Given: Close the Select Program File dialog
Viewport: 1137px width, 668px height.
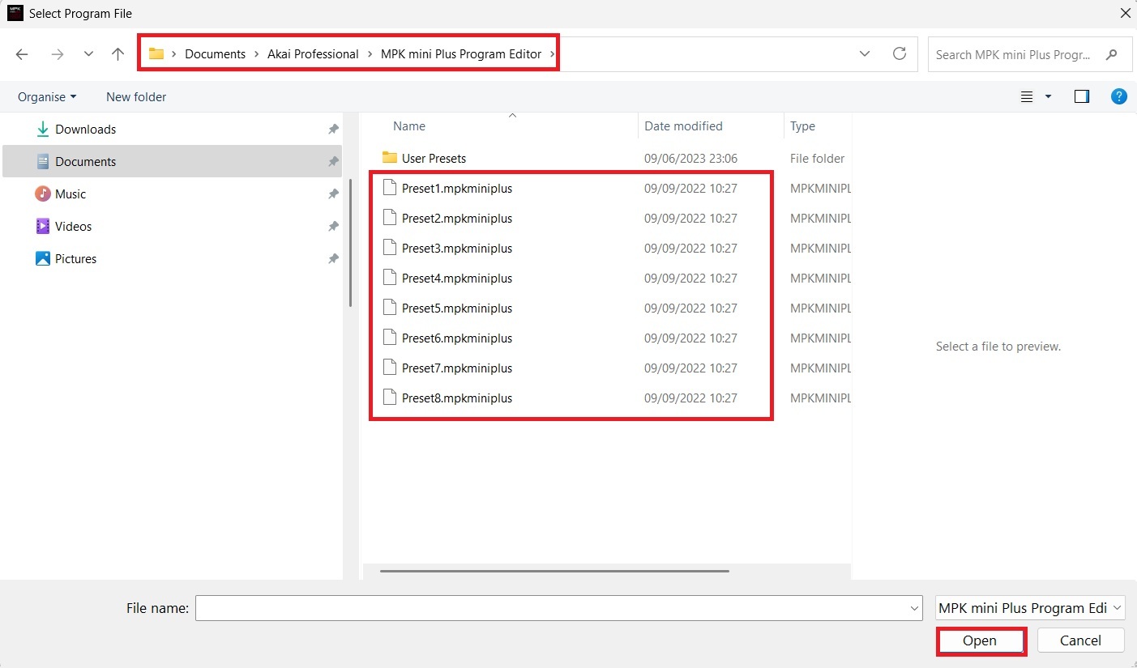Looking at the screenshot, I should [x=1124, y=13].
